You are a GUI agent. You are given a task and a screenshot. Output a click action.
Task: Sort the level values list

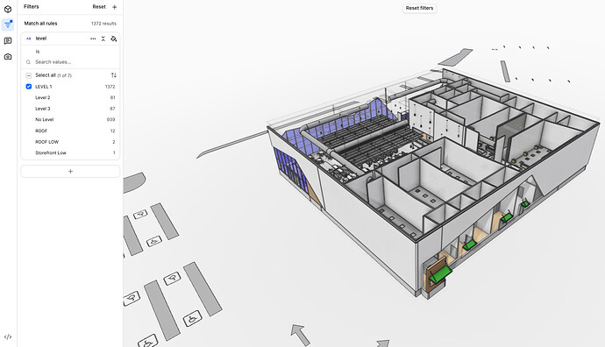(113, 75)
